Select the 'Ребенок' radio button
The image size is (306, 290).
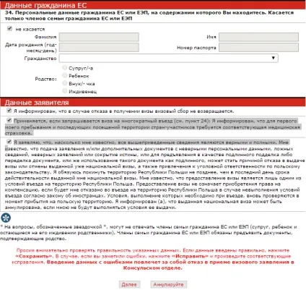tap(65, 75)
